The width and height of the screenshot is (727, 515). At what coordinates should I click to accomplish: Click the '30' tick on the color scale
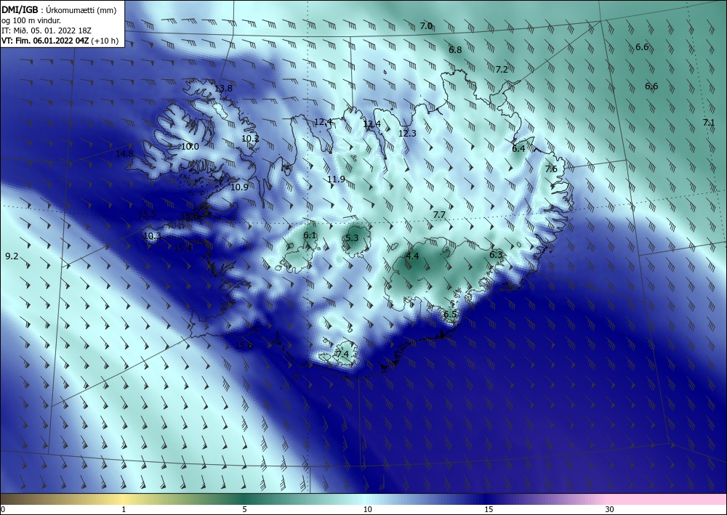coord(609,509)
